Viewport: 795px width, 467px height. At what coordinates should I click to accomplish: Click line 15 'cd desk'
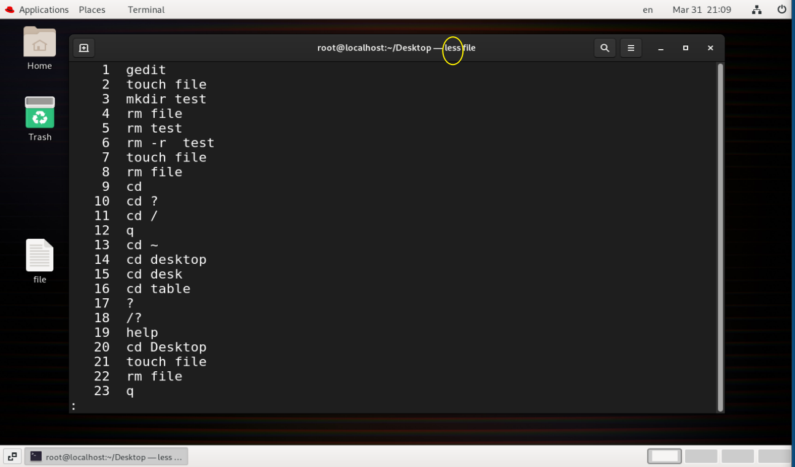(x=154, y=274)
